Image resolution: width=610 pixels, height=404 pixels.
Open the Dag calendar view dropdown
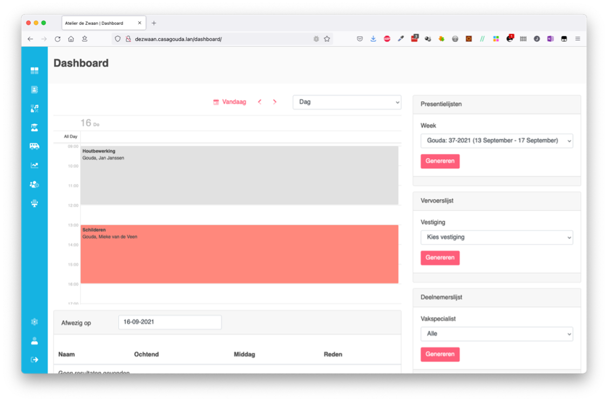tap(347, 102)
